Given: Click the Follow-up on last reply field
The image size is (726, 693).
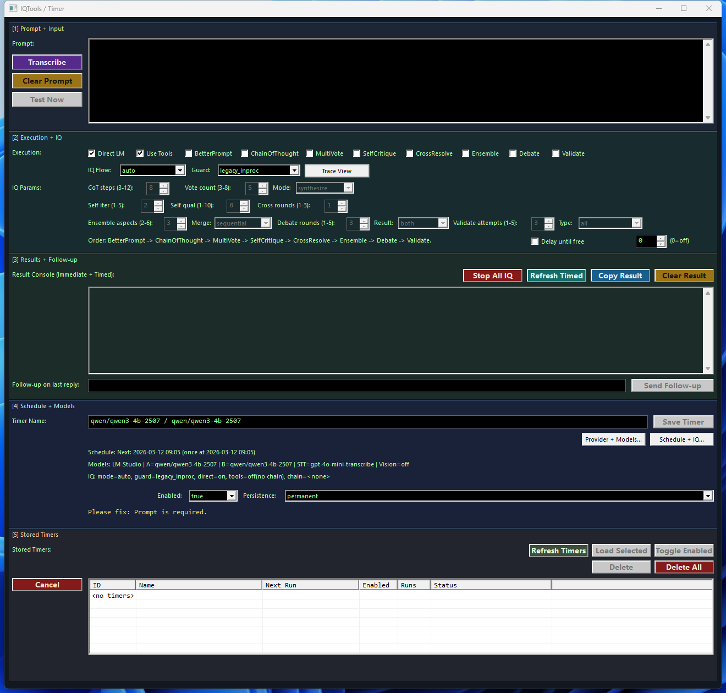Looking at the screenshot, I should [x=356, y=386].
